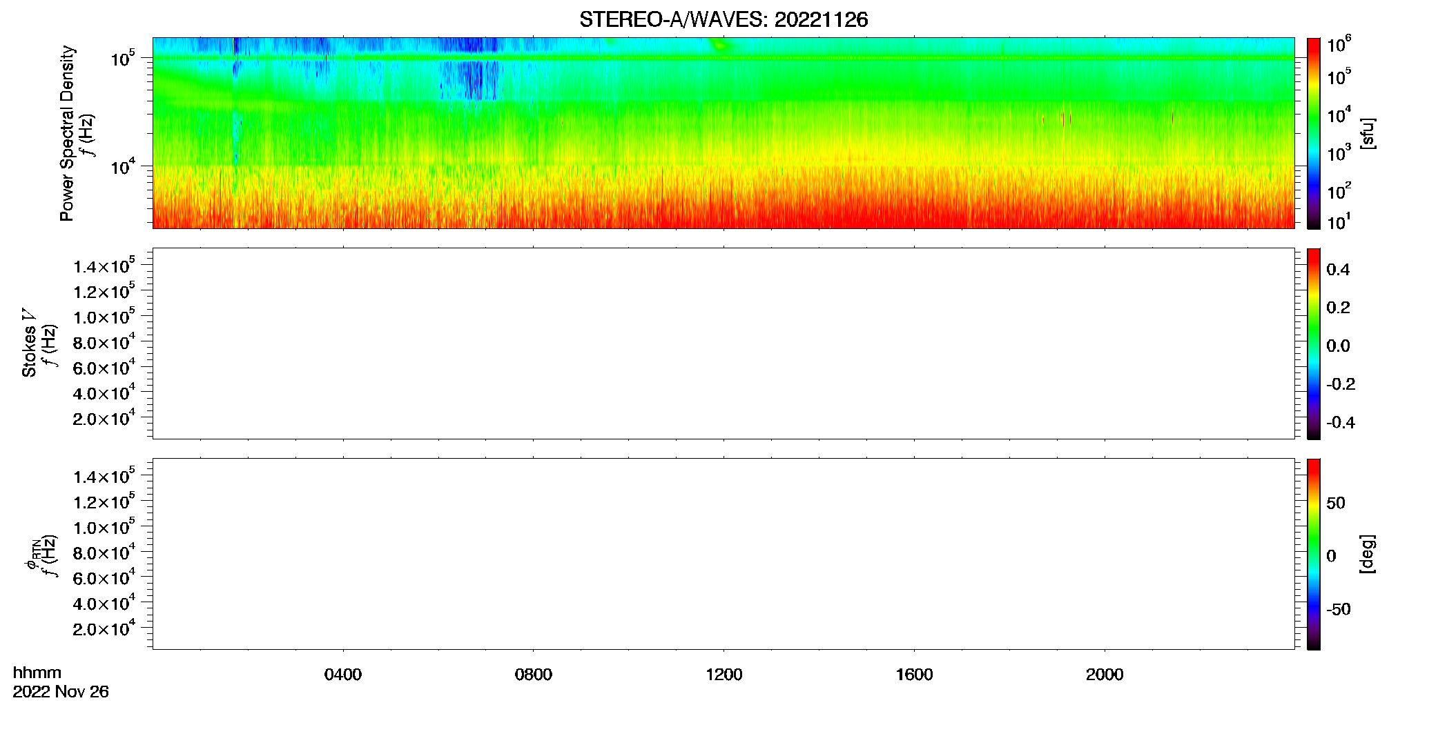This screenshot has width=1447, height=745.
Task: Click the 1.4×10^5 tick in Stokes panel
Action: coord(104,266)
